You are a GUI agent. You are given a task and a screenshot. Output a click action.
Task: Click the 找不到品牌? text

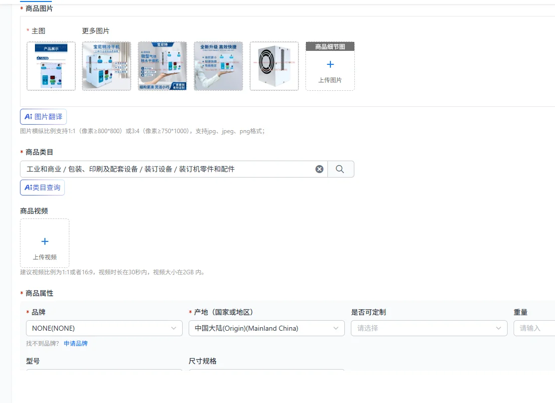42,344
